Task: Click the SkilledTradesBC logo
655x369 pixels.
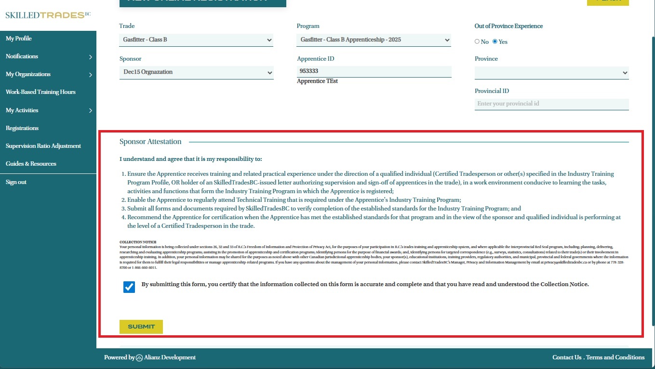Action: pos(48,15)
